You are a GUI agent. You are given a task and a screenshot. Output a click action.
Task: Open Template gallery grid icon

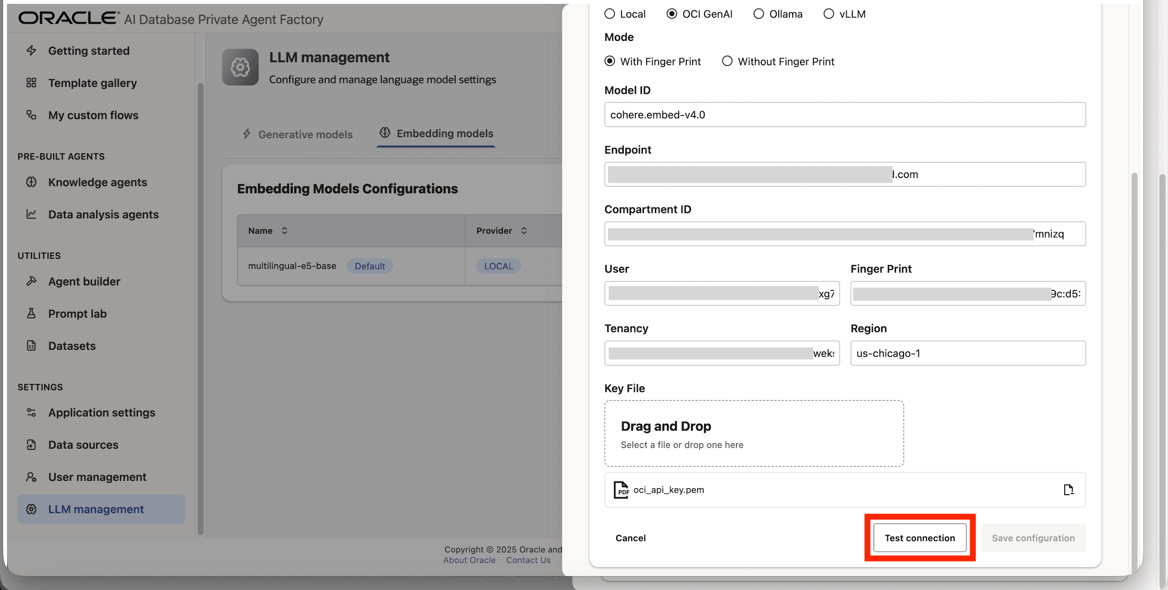31,83
